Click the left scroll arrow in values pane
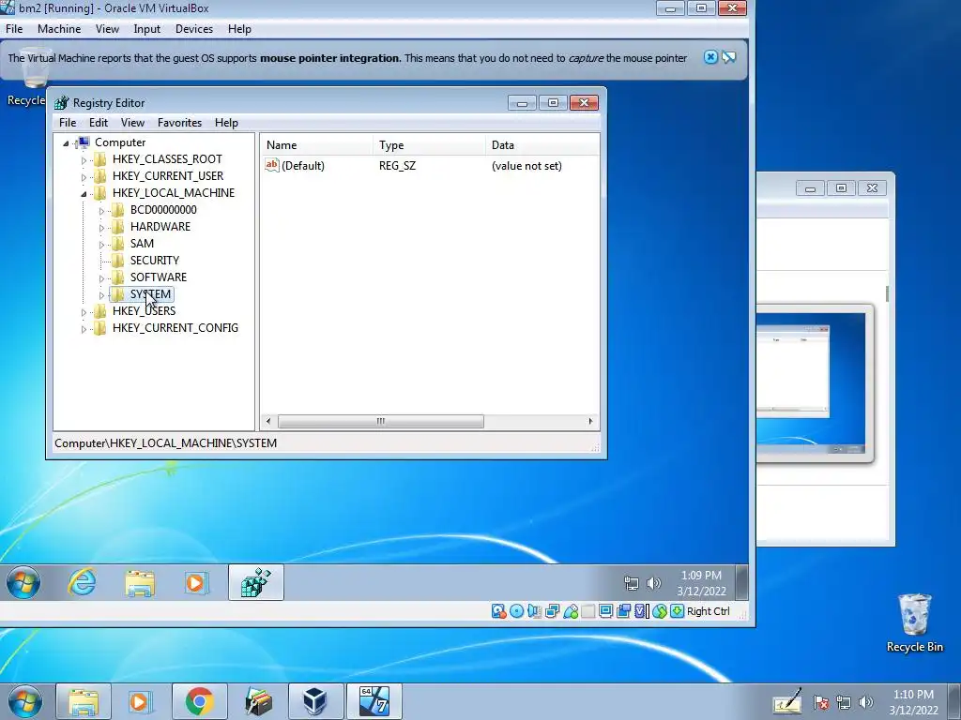The image size is (961, 720). pos(268,421)
